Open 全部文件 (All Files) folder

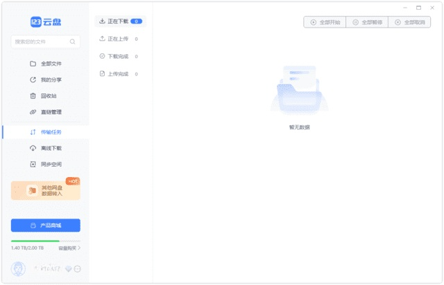pos(50,64)
